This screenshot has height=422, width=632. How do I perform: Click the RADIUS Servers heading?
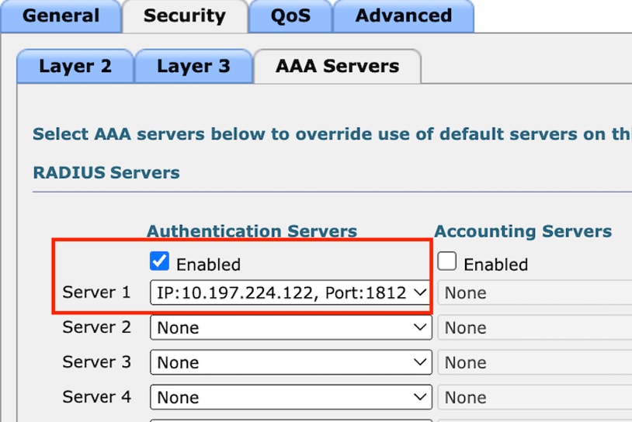pos(106,173)
